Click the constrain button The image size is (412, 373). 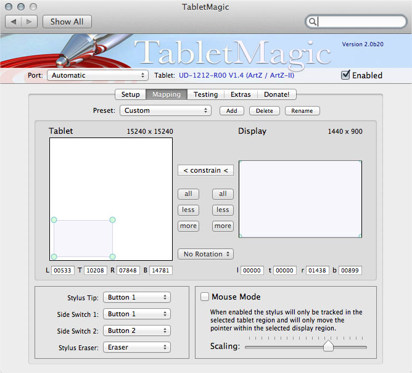(x=206, y=170)
